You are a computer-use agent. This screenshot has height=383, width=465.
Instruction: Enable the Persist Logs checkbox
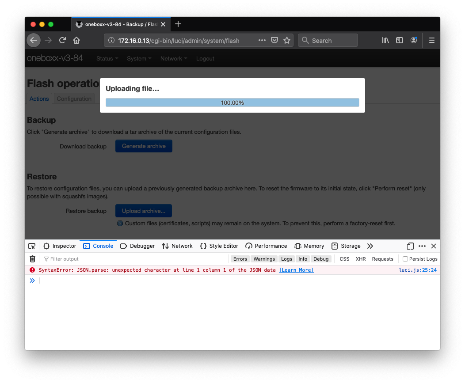coord(405,259)
